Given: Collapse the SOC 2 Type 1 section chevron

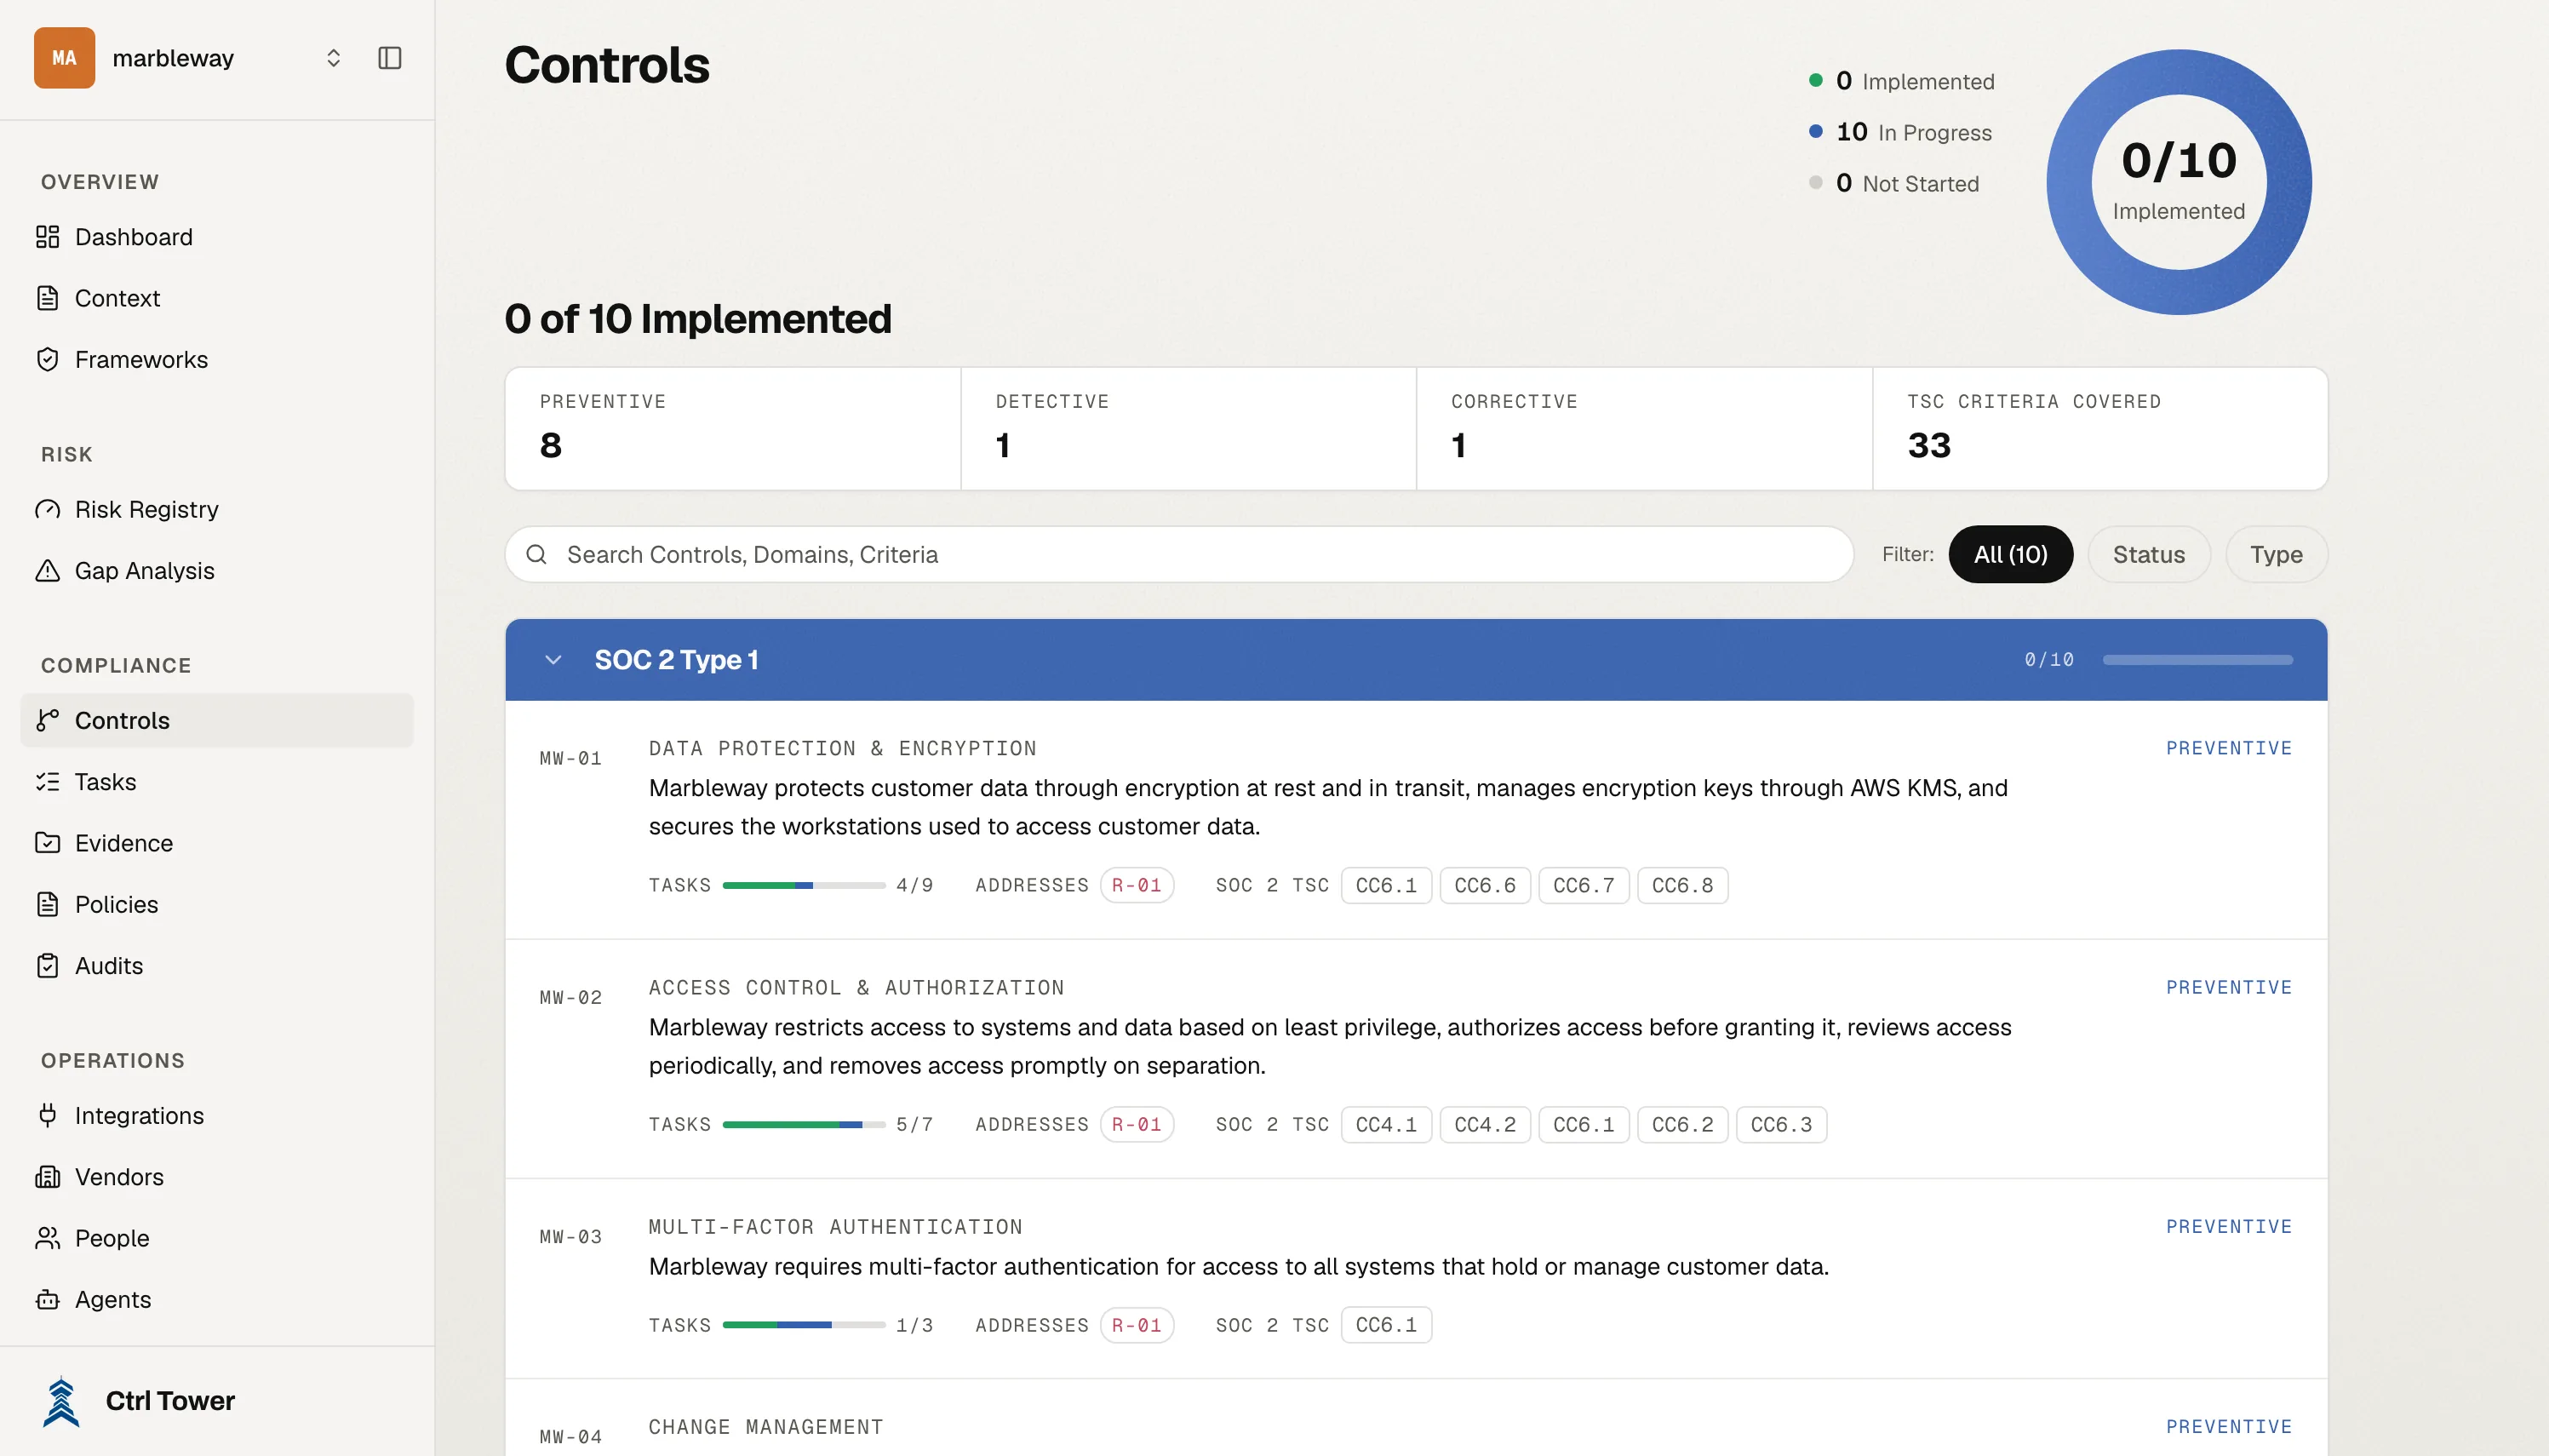Looking at the screenshot, I should click(x=553, y=659).
